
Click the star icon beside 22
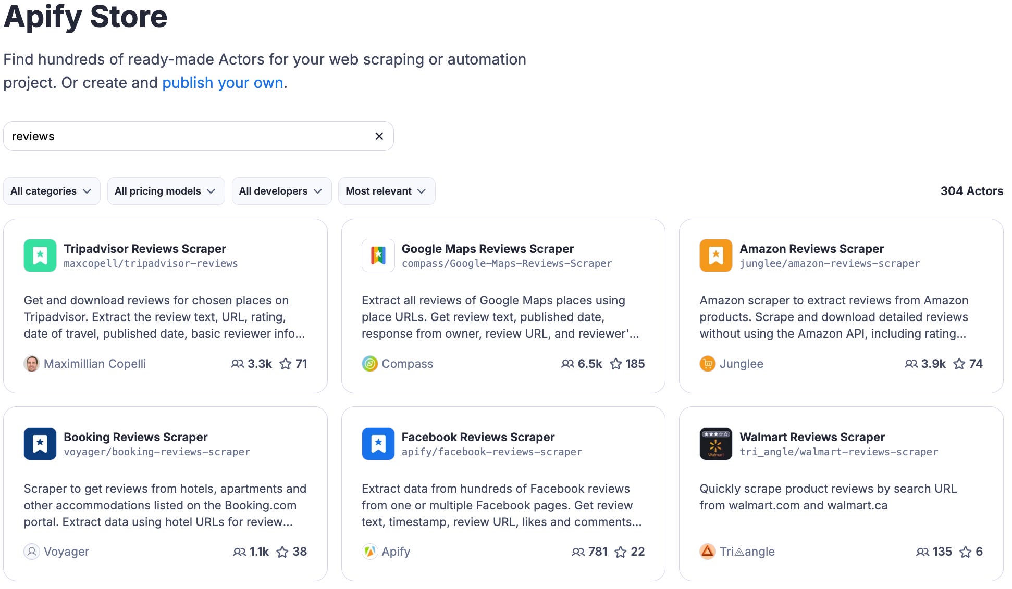[x=621, y=552]
